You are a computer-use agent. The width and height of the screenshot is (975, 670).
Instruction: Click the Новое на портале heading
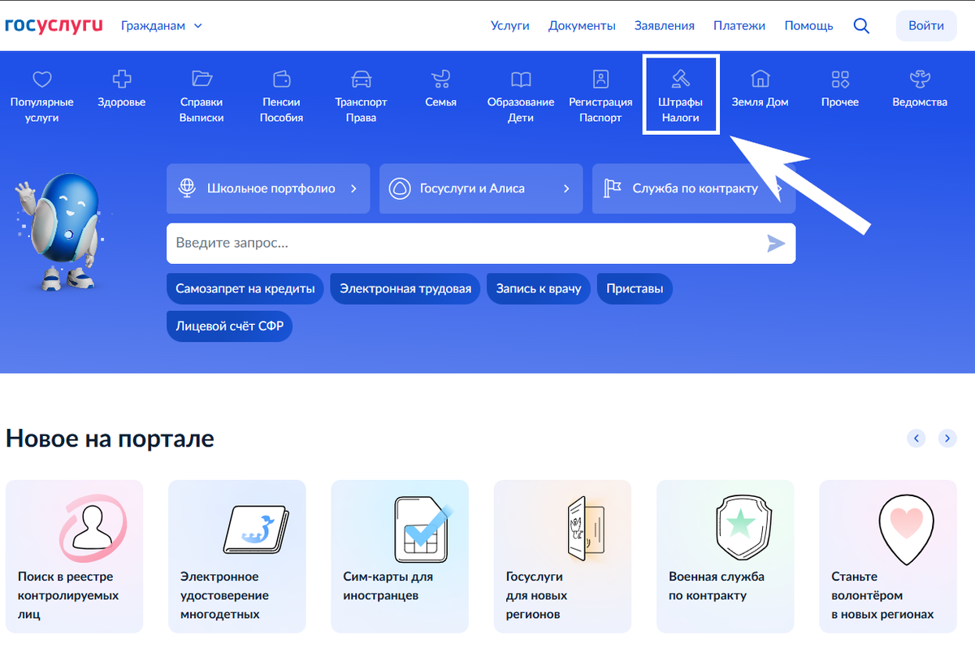click(110, 439)
